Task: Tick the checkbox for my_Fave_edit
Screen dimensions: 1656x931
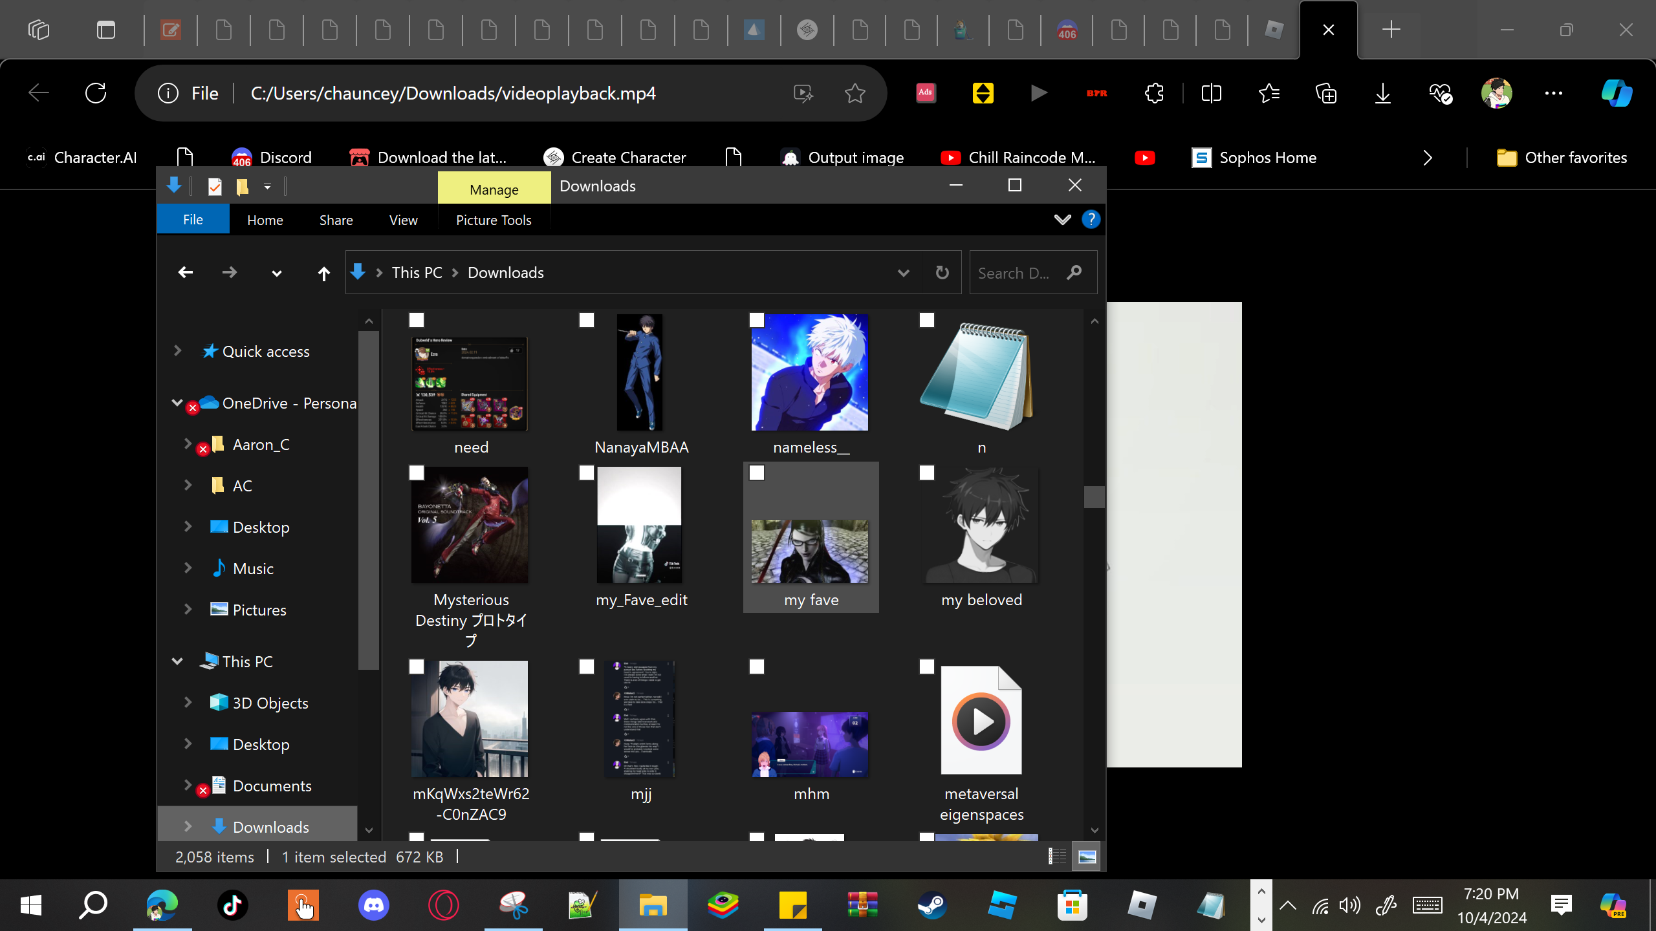Action: [x=587, y=473]
